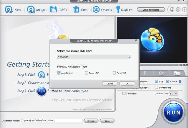The image size is (188, 128).
Task: Click the snapshot camera icon under preview
Action: pos(161,73)
